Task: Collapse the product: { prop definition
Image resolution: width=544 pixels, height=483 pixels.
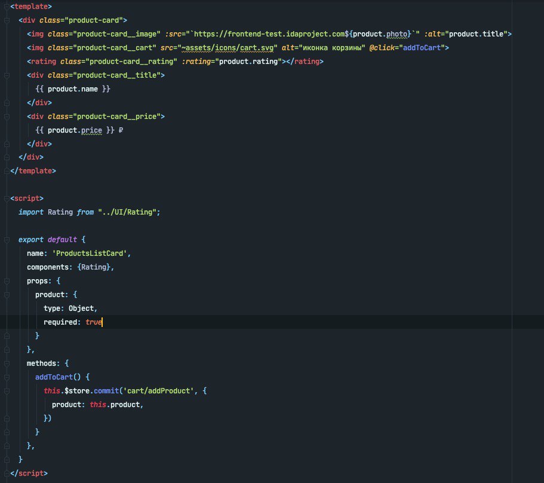Action: (x=6, y=295)
